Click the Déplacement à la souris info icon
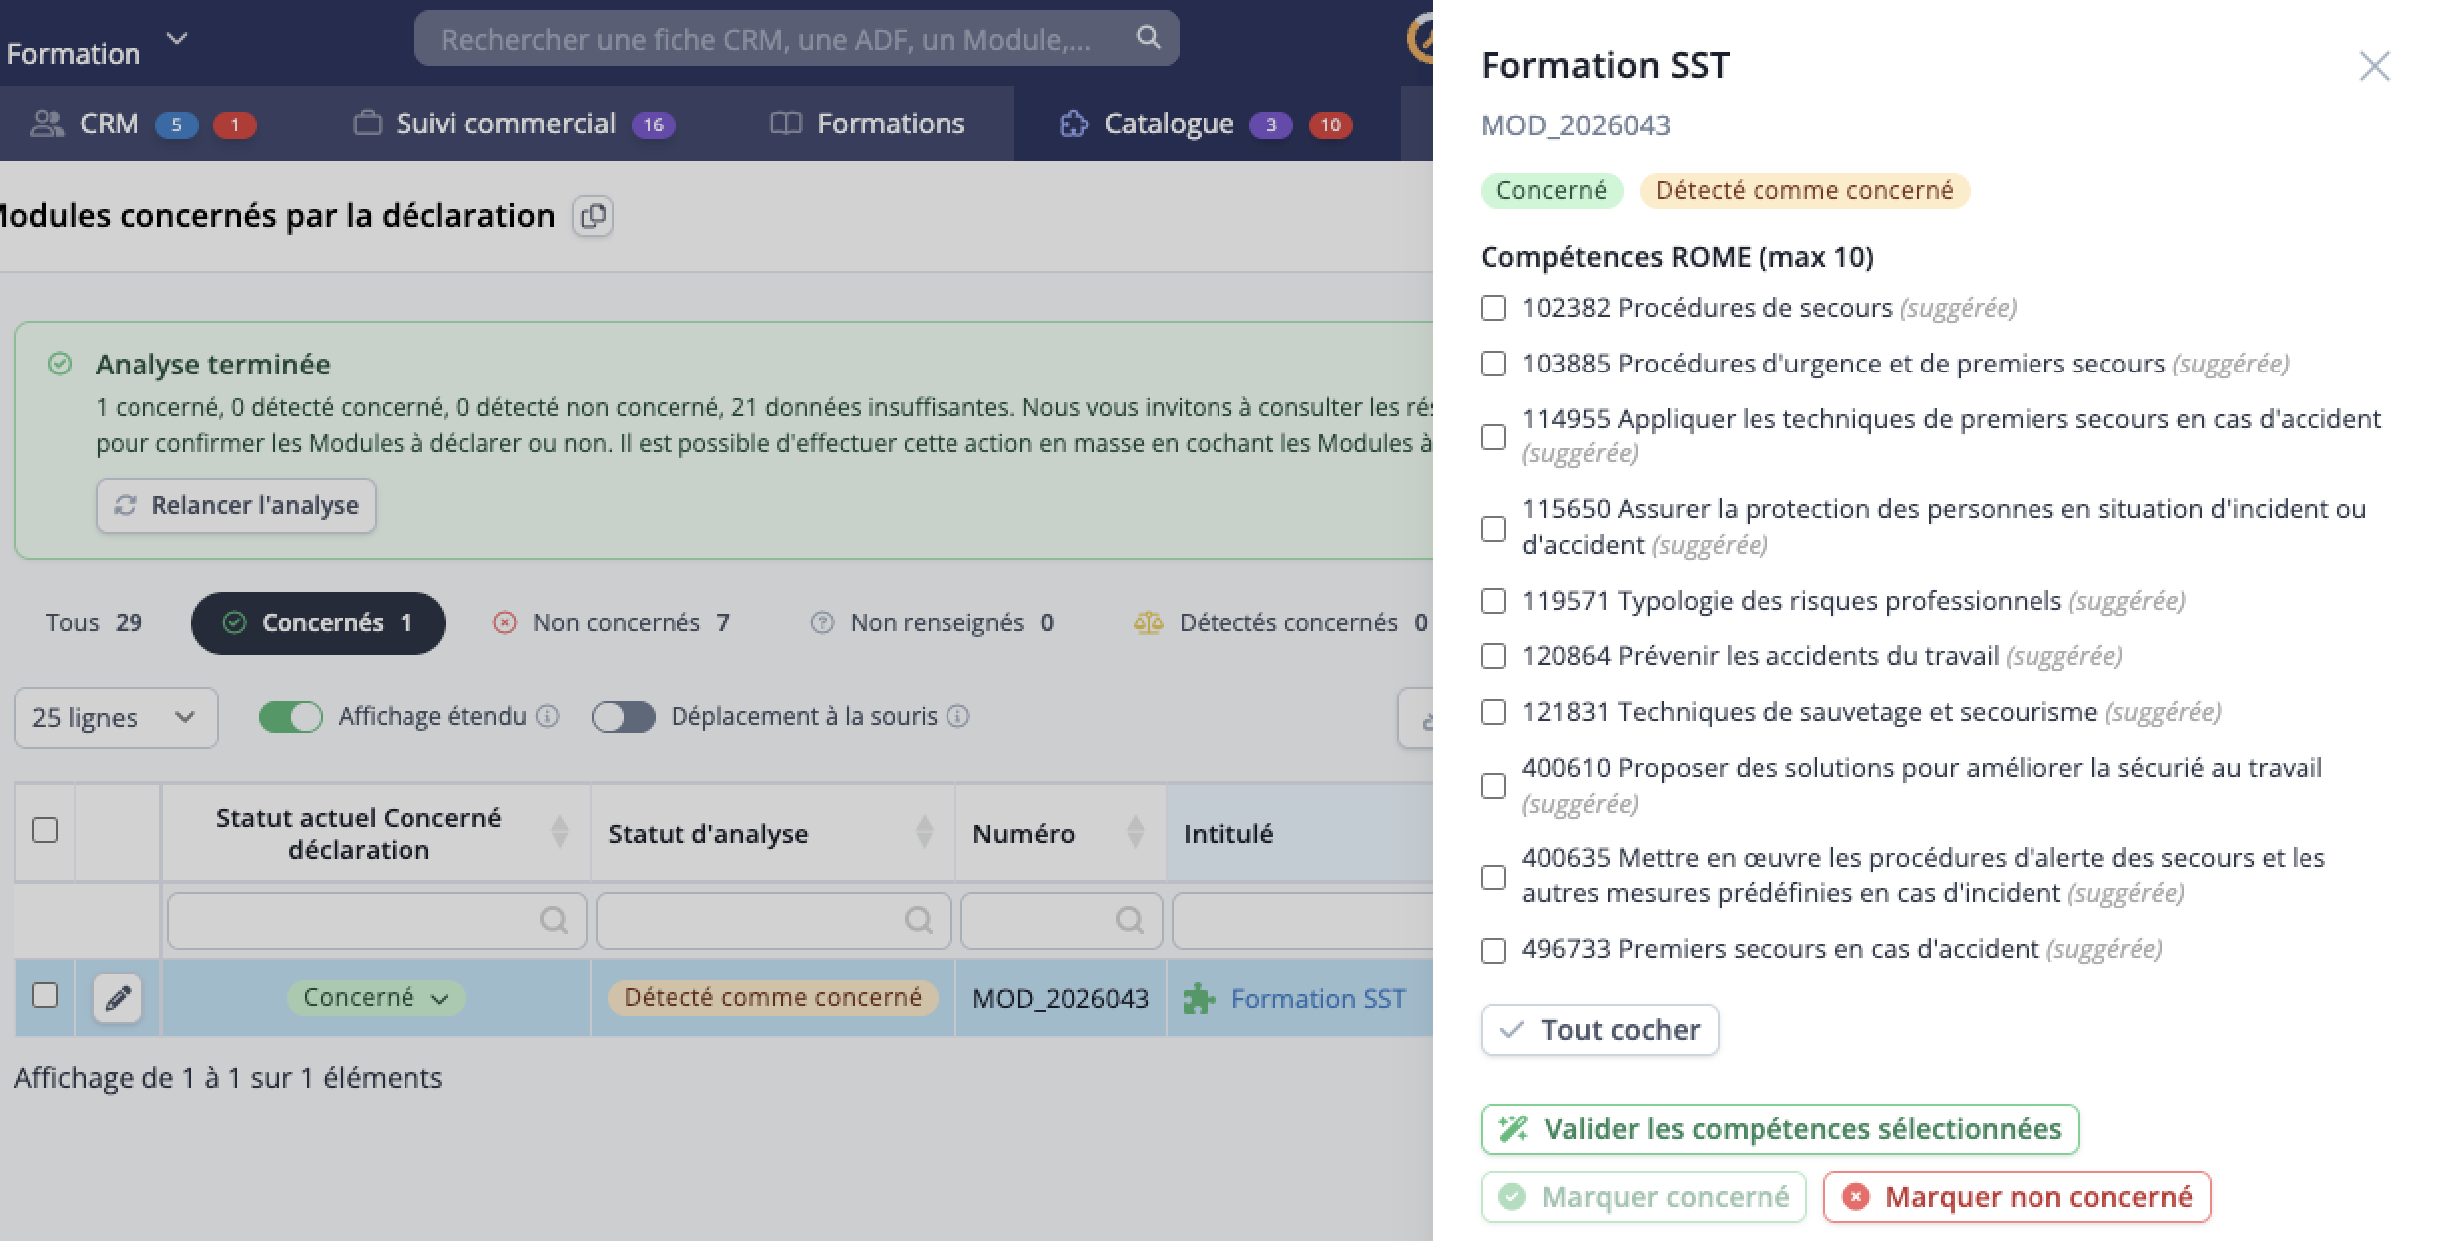This screenshot has width=2437, height=1241. (x=957, y=716)
